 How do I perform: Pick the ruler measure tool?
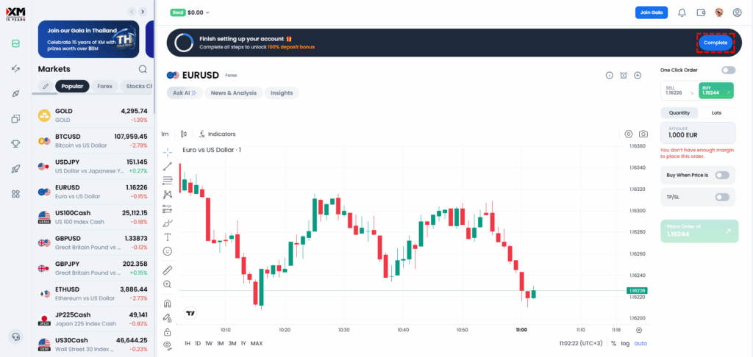(168, 270)
